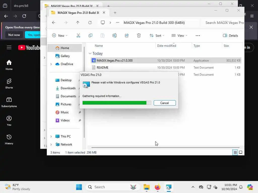Go back in the Firefox browser
The image size is (258, 193).
pyautogui.click(x=6, y=16)
